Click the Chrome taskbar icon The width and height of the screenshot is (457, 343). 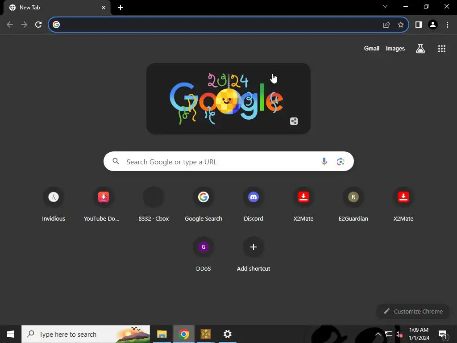point(183,334)
